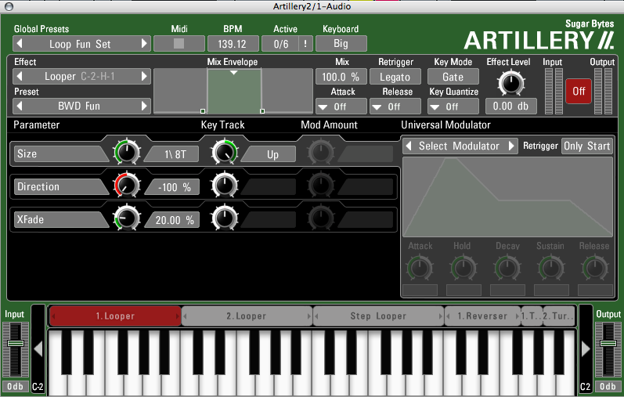Select the XFade parameter label

pos(61,219)
